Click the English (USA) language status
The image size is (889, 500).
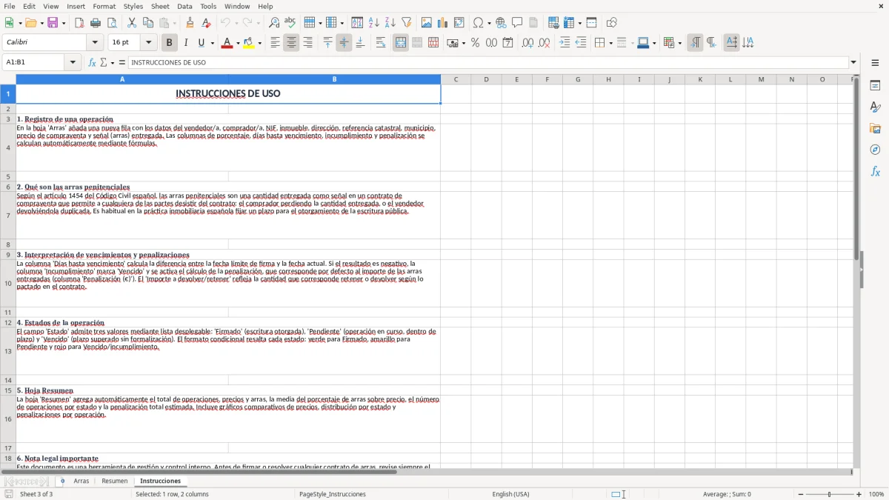coord(511,494)
